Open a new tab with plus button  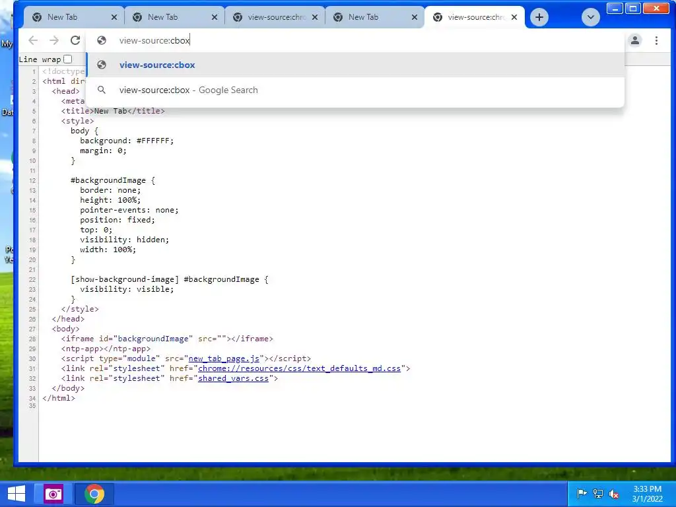[x=539, y=17]
